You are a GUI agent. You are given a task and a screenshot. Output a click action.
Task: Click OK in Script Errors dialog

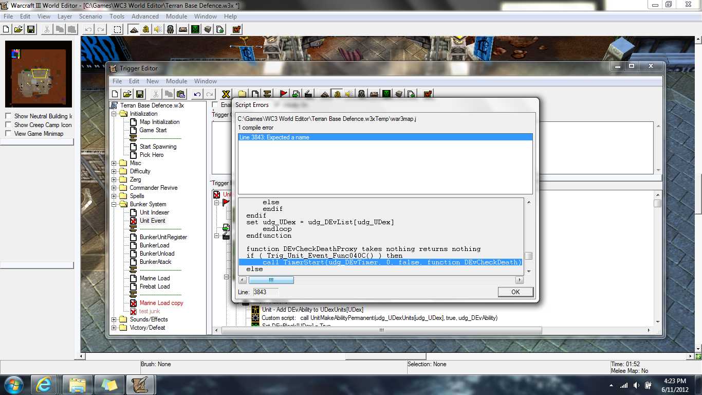515,292
